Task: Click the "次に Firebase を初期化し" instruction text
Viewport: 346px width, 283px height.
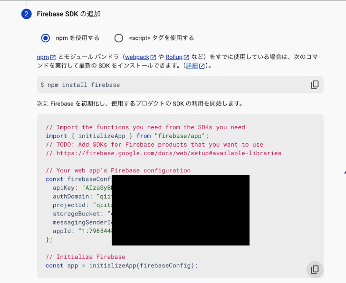Action: tap(140, 104)
